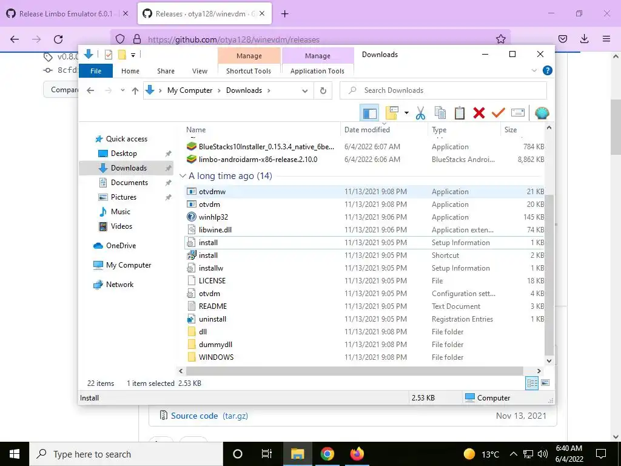
Task: Open the Application Tools tab
Action: tap(317, 71)
